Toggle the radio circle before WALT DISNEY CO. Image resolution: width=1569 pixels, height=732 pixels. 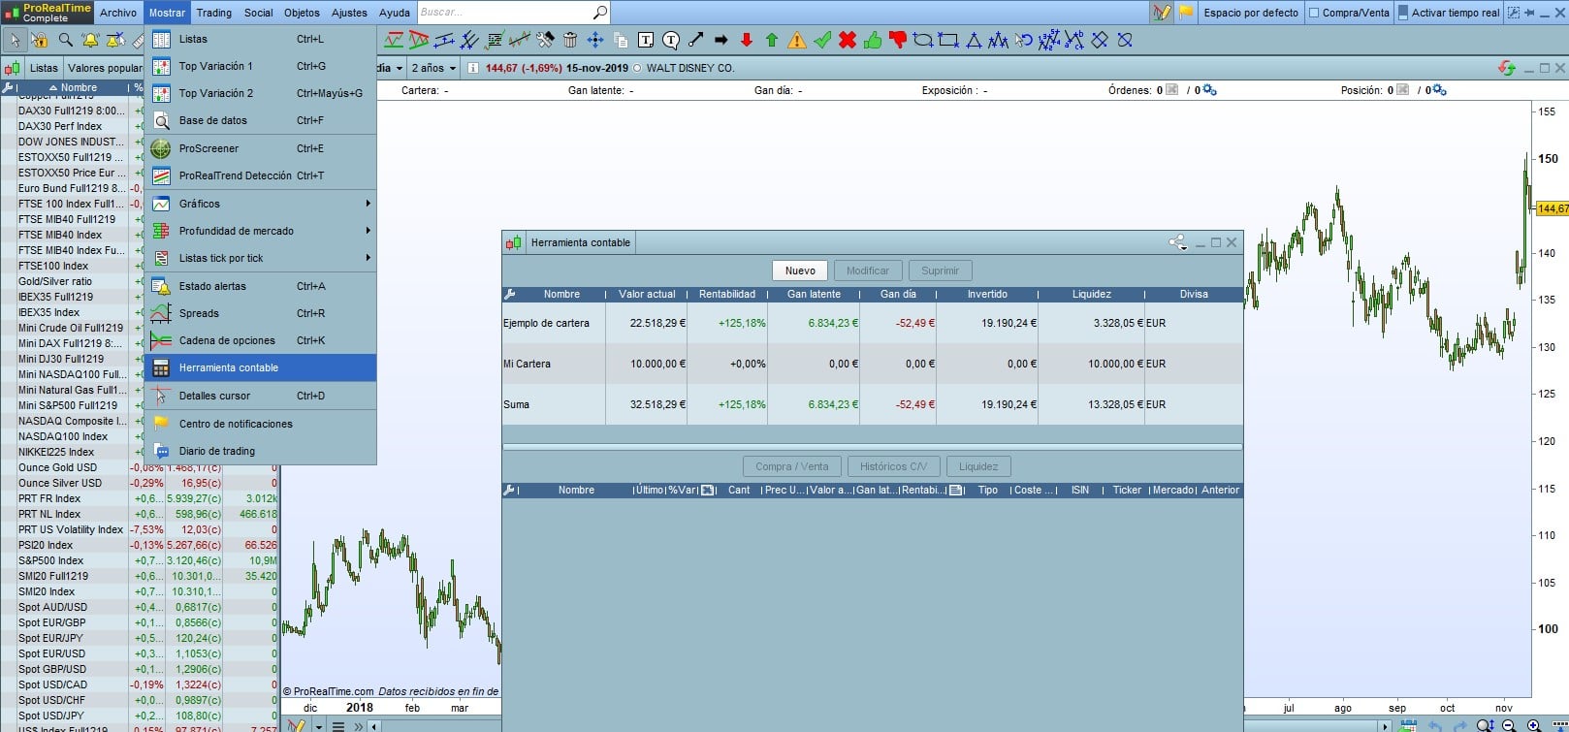click(637, 68)
